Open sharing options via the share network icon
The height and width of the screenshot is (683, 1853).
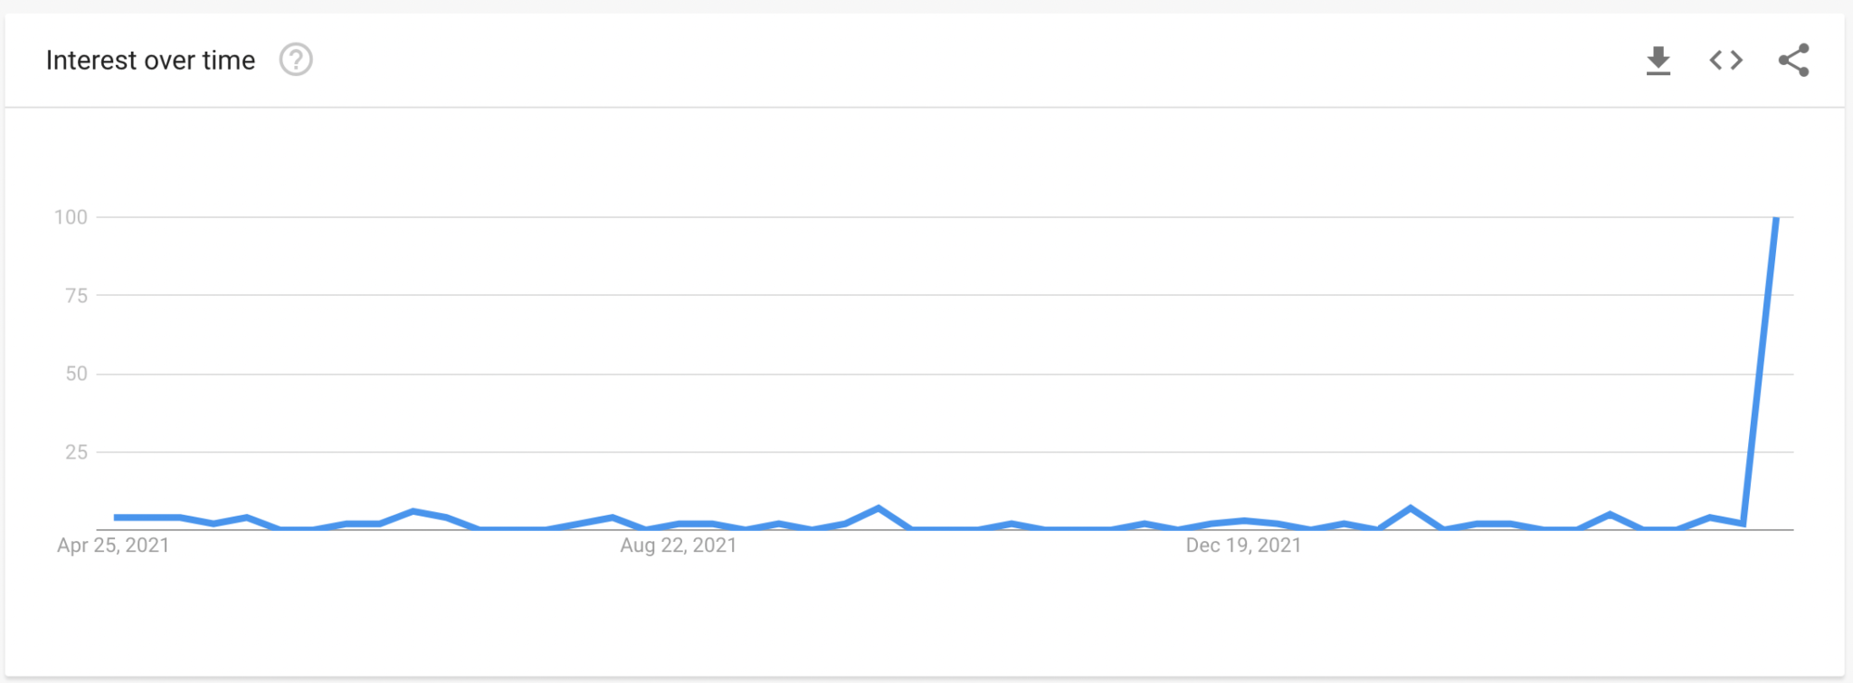click(x=1792, y=60)
